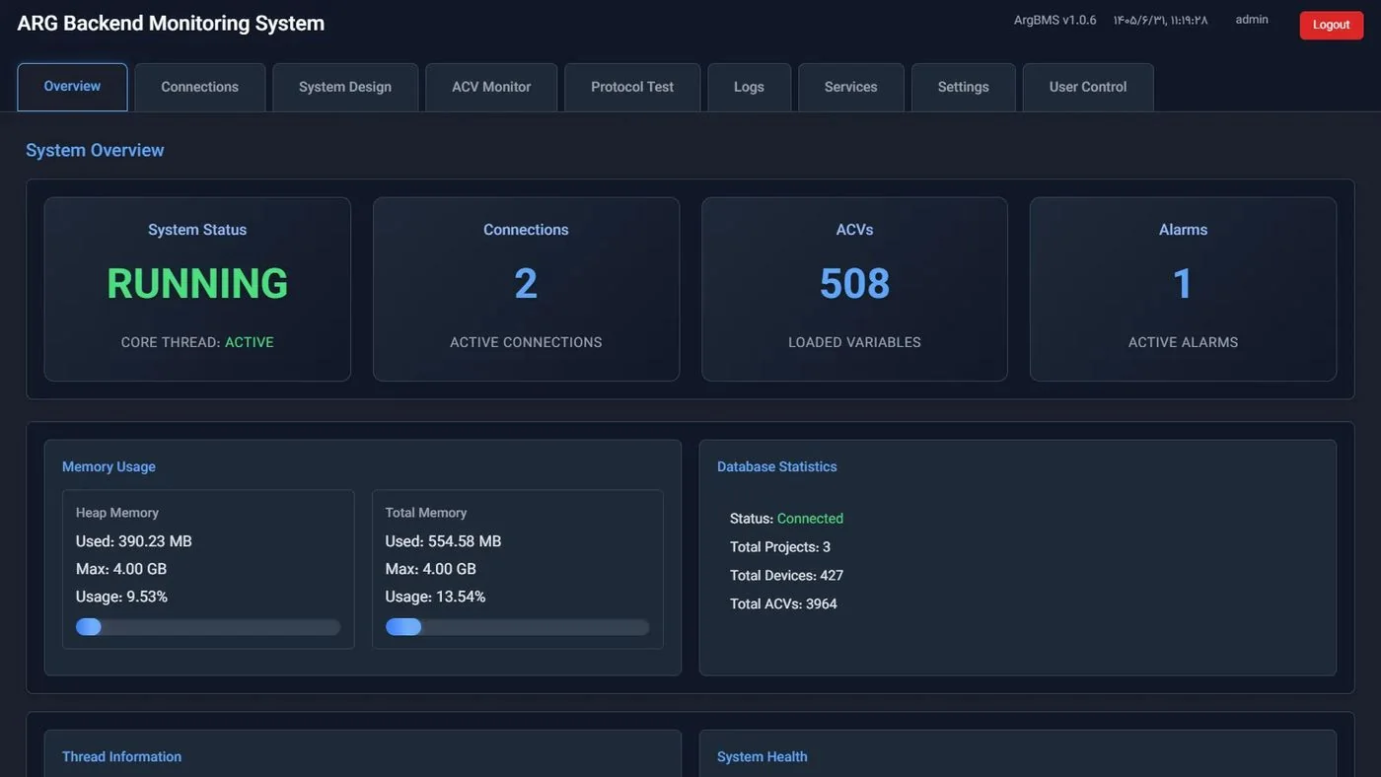Click the Connections count 2
This screenshot has width=1381, height=777.
click(526, 284)
